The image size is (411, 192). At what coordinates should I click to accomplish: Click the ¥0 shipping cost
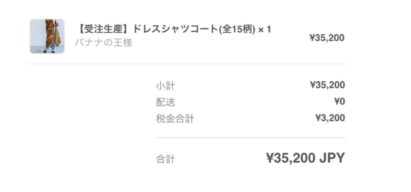(339, 102)
